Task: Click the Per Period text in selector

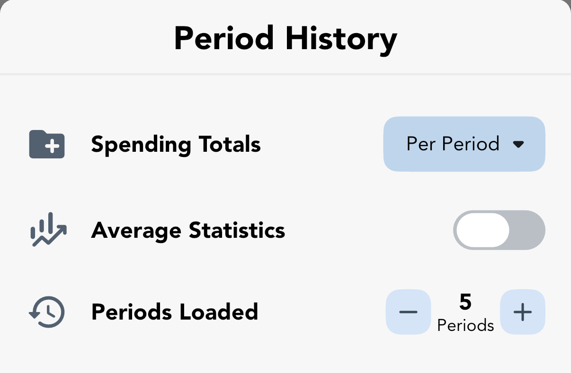Action: coord(453,144)
